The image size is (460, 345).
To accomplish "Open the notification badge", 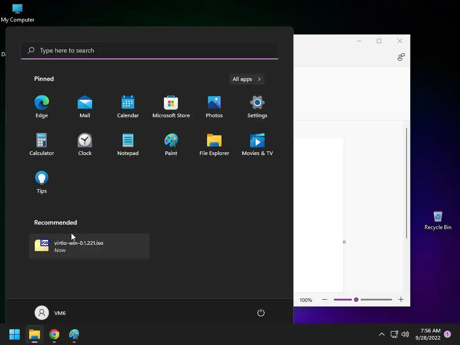I will (x=447, y=334).
